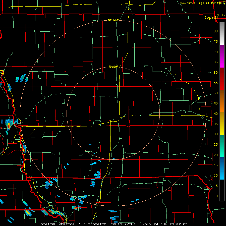Select the 5 value on the color scale
The width and height of the screenshot is (226, 226).
(x=217, y=186)
